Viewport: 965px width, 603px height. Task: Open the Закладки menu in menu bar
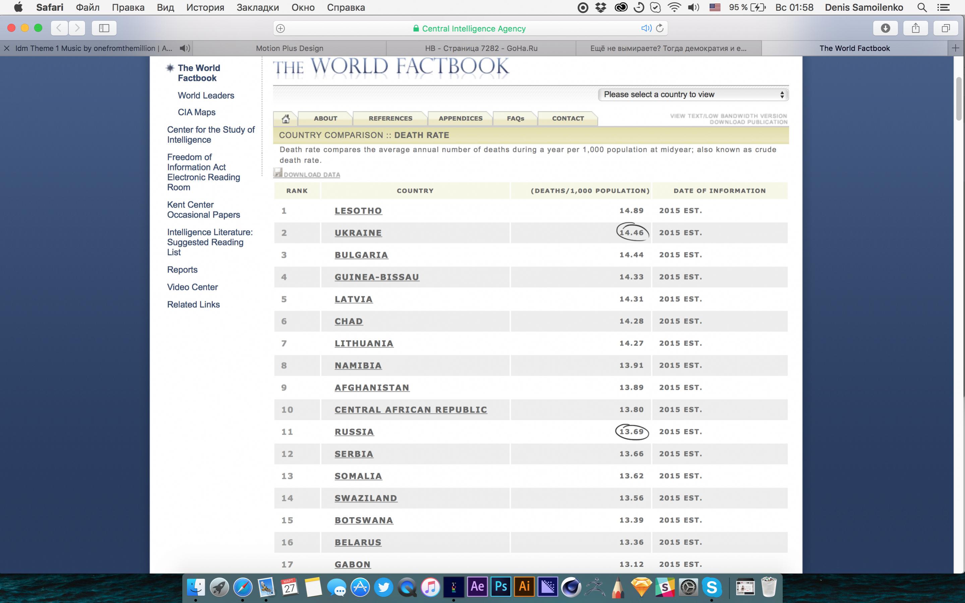click(258, 8)
